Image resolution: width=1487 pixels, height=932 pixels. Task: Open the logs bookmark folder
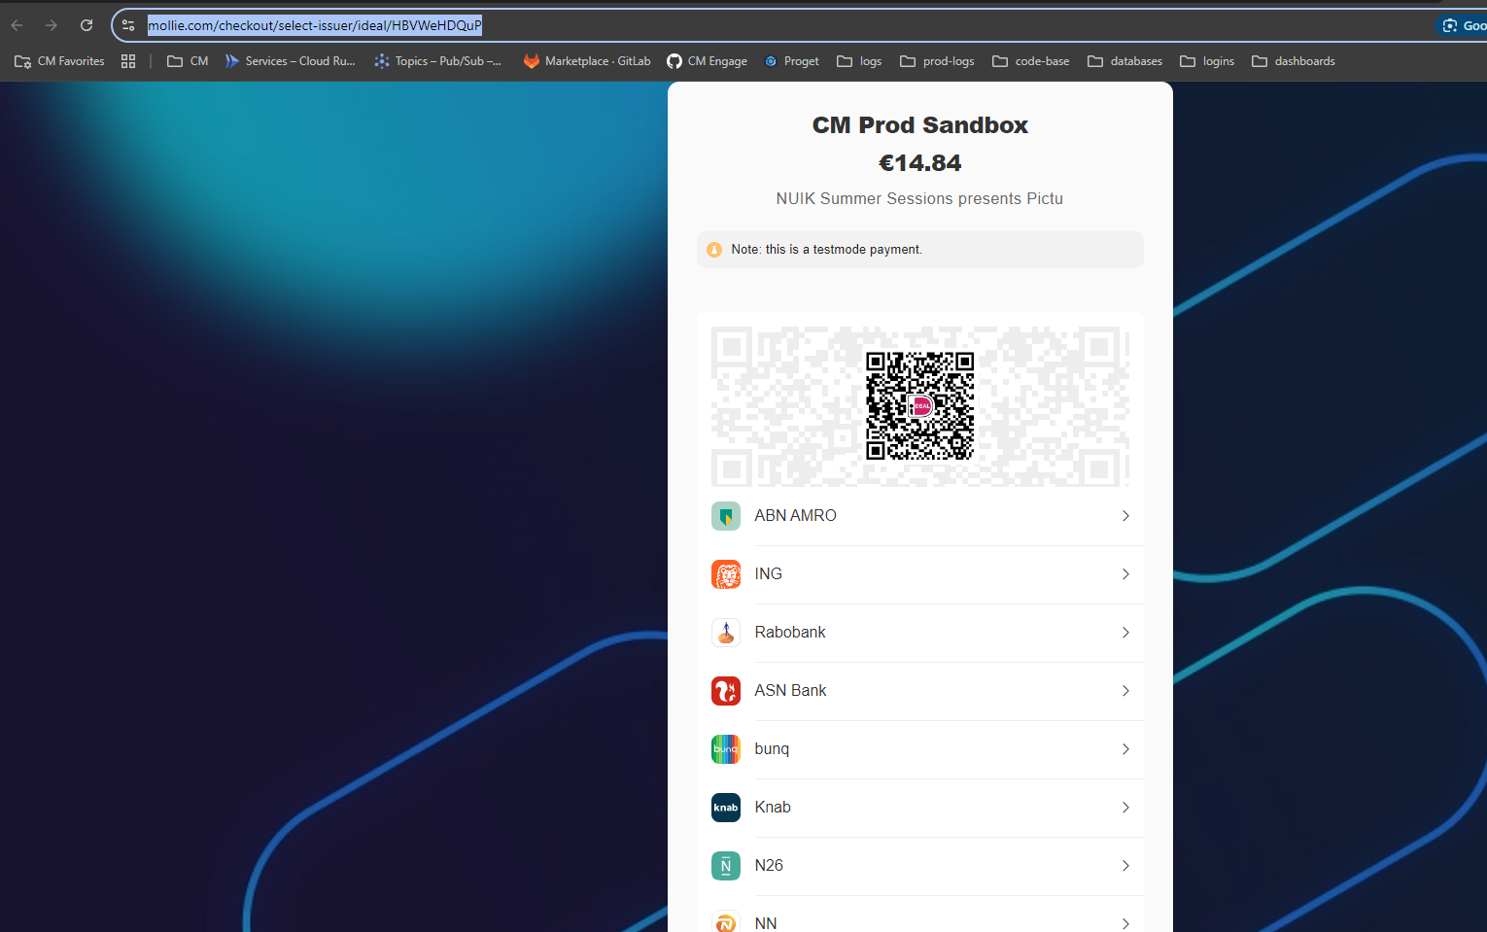[859, 61]
